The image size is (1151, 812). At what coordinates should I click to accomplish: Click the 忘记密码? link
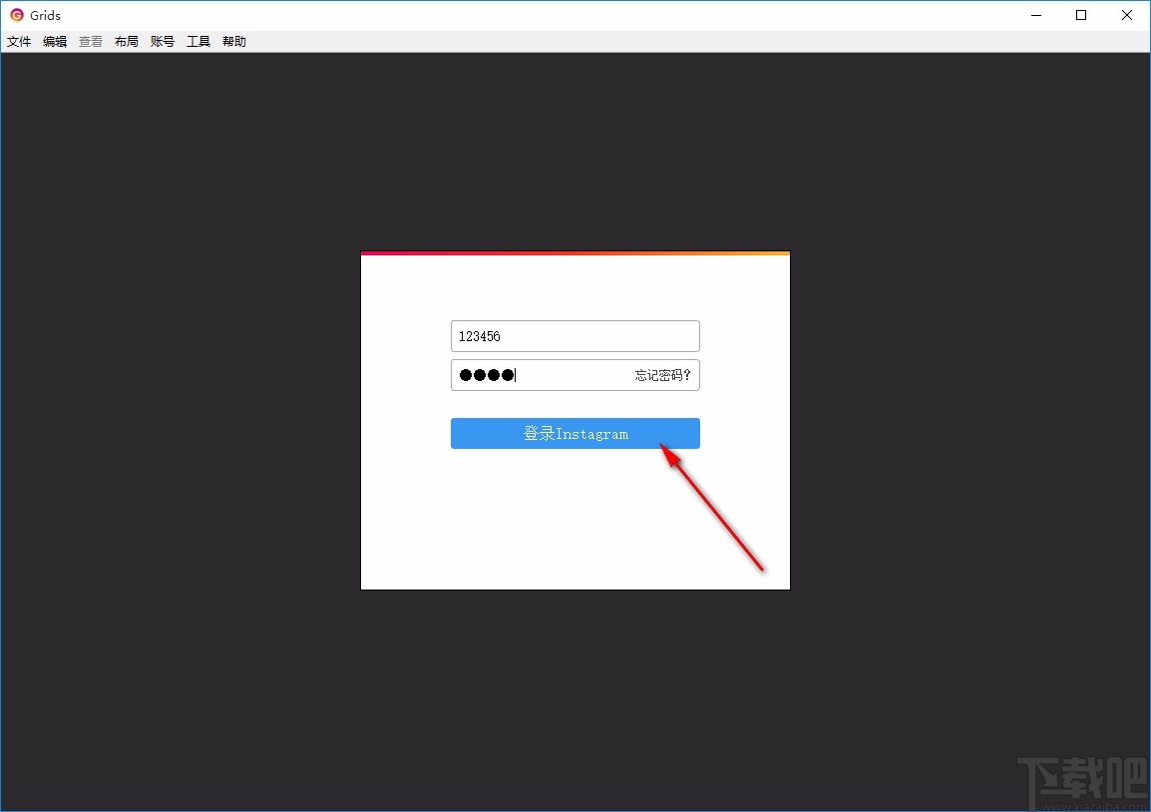[x=662, y=375]
